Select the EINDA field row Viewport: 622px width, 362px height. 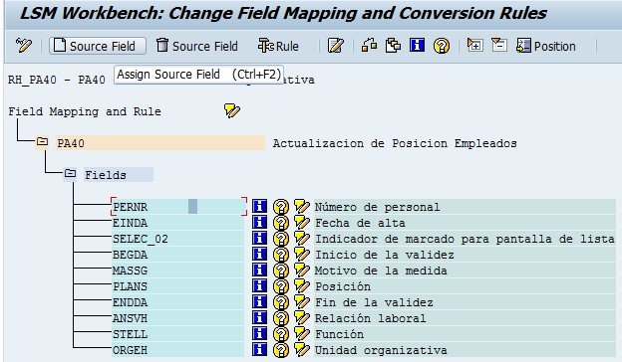coord(178,223)
